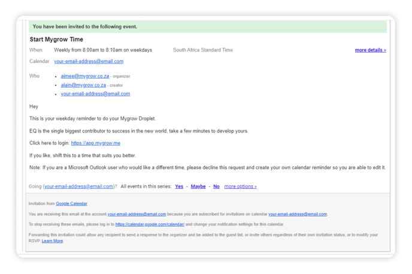Click the 'EQ is the single biggest contributor' sentence
The height and width of the screenshot is (274, 412).
click(139, 131)
